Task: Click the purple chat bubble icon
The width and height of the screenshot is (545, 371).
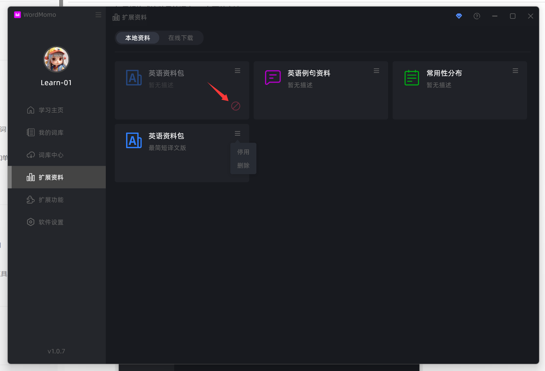Action: click(272, 78)
